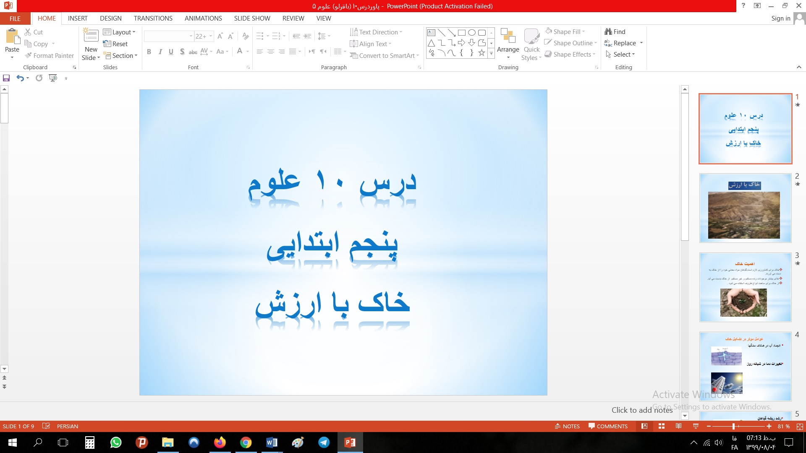This screenshot has height=453, width=806.
Task: Toggle the Notes pane in status bar
Action: point(567,426)
